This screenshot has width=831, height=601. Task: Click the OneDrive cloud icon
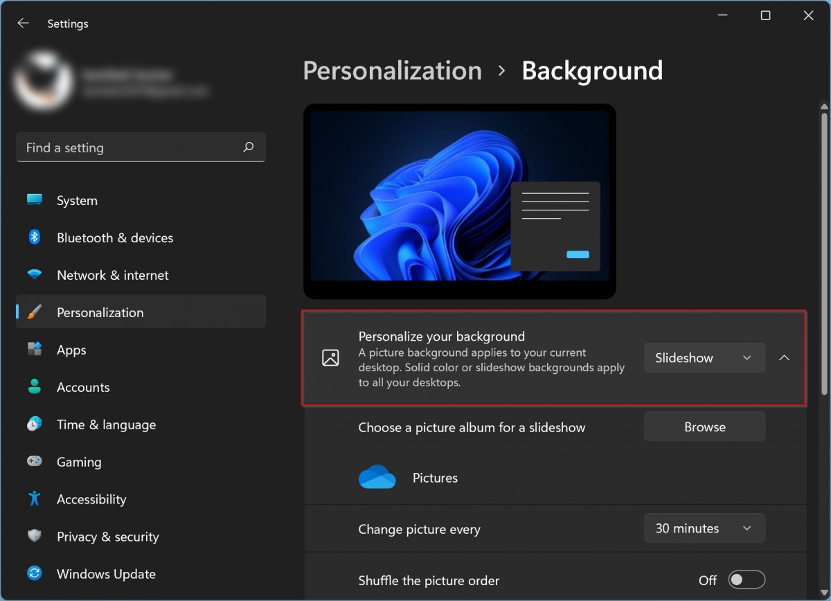coord(377,477)
